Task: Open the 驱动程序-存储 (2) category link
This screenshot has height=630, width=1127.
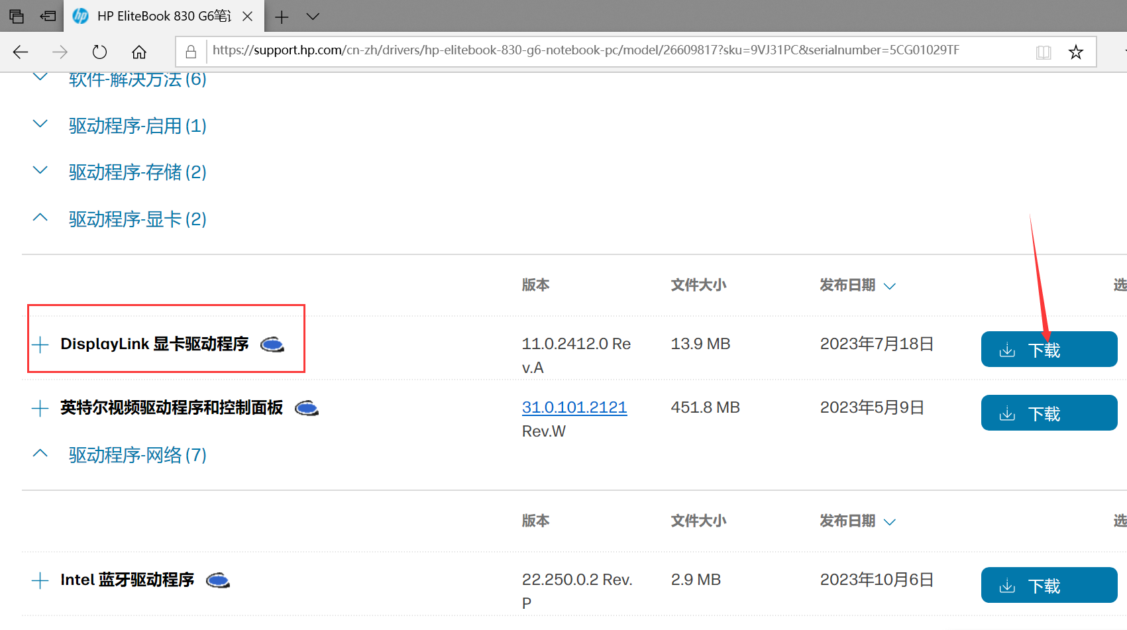Action: pos(138,172)
